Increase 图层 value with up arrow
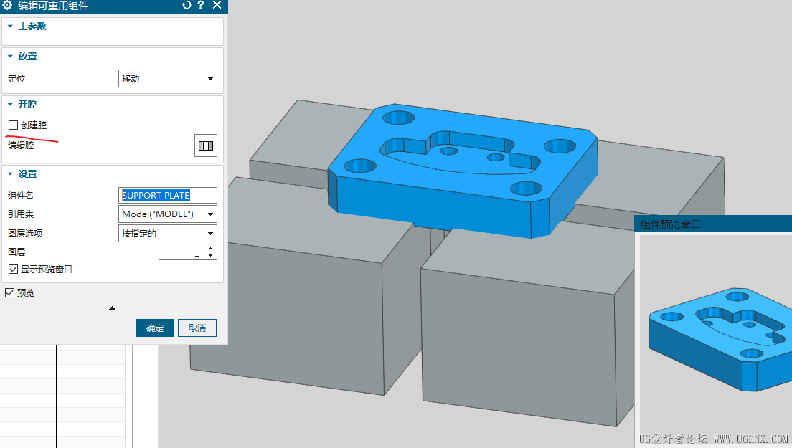The width and height of the screenshot is (792, 448). tap(211, 248)
